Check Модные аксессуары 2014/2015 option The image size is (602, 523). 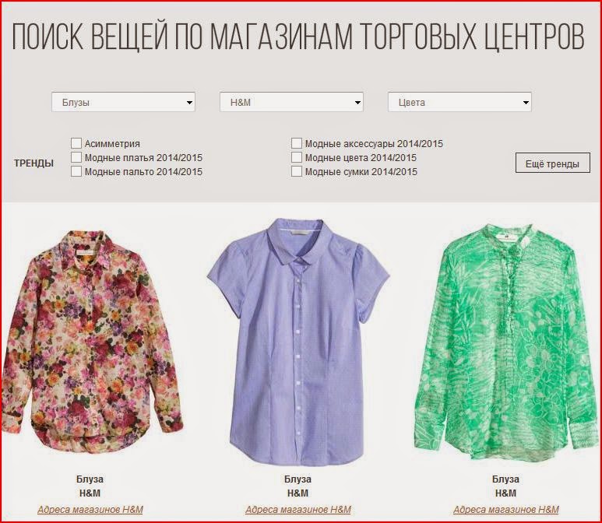[x=297, y=143]
